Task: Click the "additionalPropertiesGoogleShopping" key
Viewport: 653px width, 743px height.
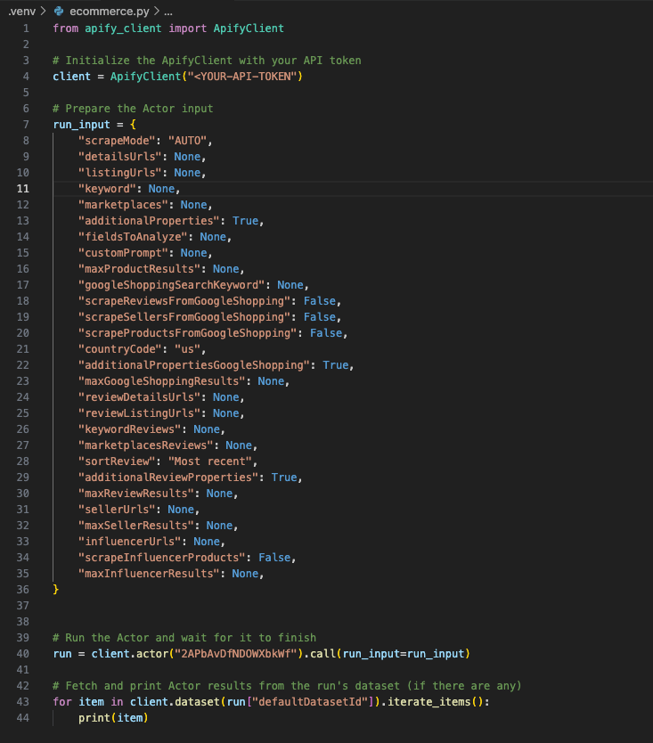Action: [x=194, y=365]
